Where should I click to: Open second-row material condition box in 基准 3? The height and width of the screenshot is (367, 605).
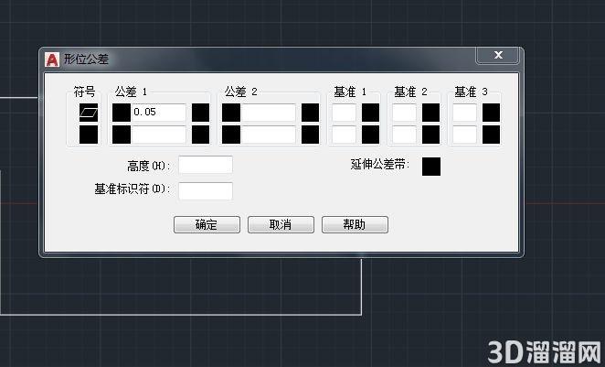[491, 135]
